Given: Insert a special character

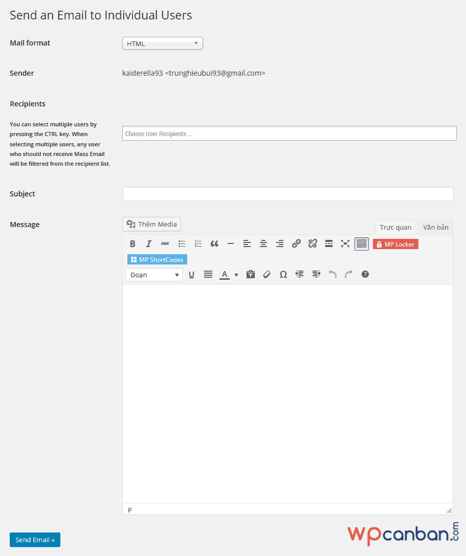Looking at the screenshot, I should coord(283,274).
